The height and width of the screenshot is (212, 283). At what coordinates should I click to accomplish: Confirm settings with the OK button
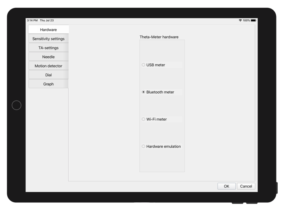tap(226, 186)
